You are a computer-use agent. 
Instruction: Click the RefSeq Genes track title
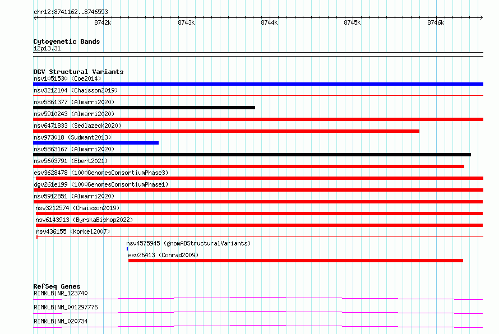click(x=57, y=286)
